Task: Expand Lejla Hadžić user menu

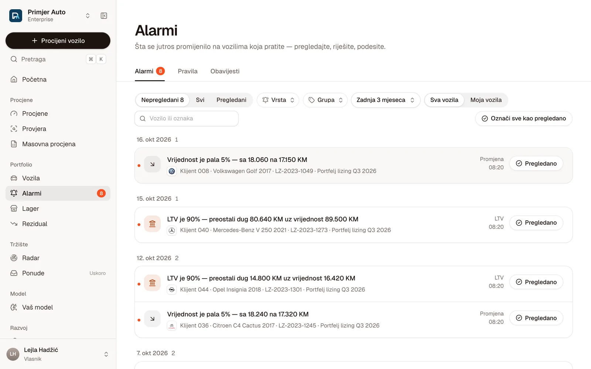Action: click(x=106, y=354)
